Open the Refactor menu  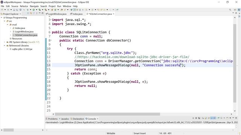click(24, 6)
